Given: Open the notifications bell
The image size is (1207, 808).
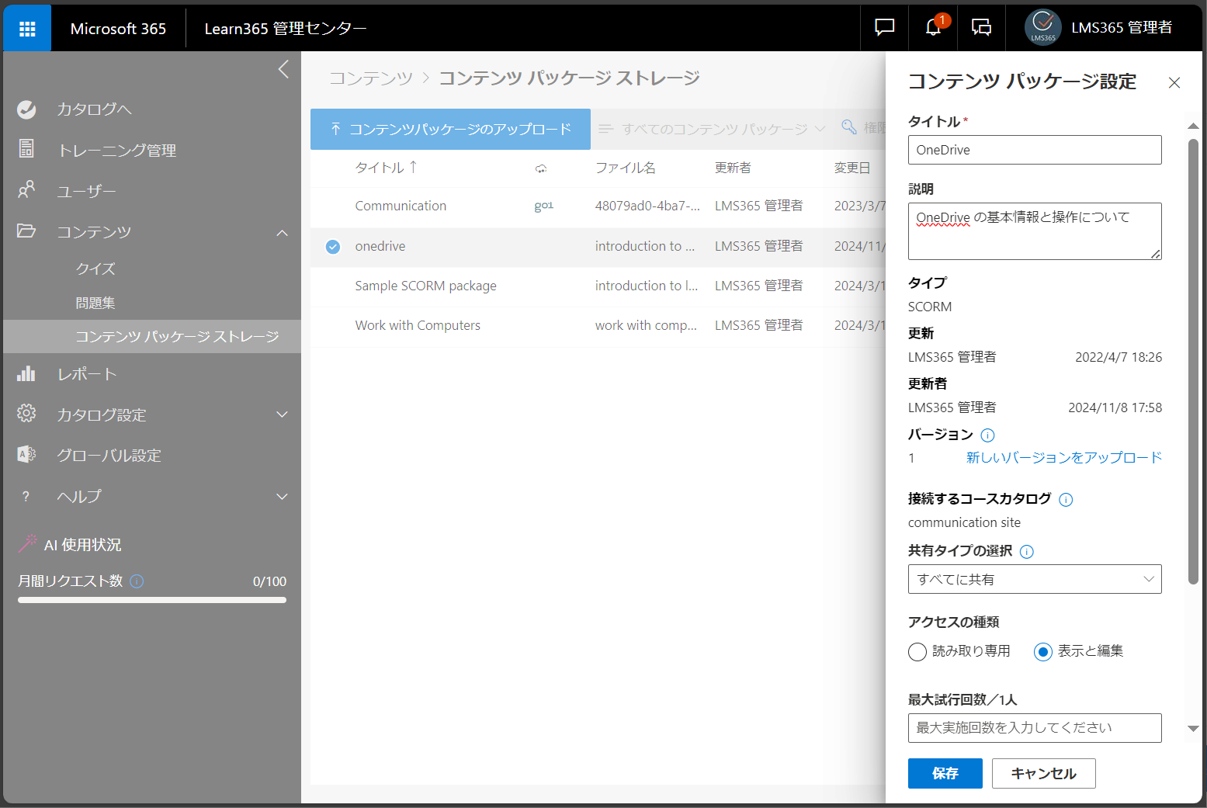Looking at the screenshot, I should tap(934, 27).
